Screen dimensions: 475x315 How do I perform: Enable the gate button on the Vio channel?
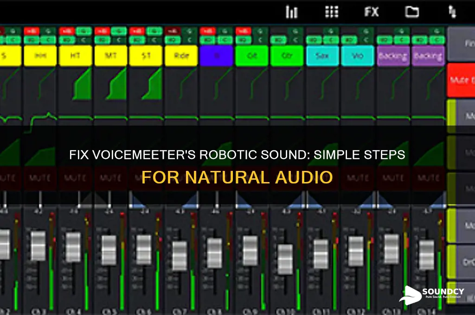[x=366, y=31]
